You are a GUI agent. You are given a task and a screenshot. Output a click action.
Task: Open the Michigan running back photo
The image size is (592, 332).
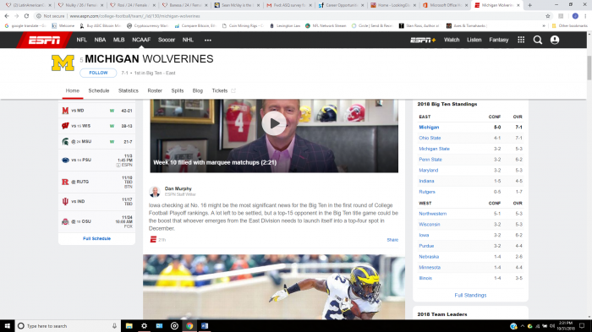pyautogui.click(x=274, y=287)
